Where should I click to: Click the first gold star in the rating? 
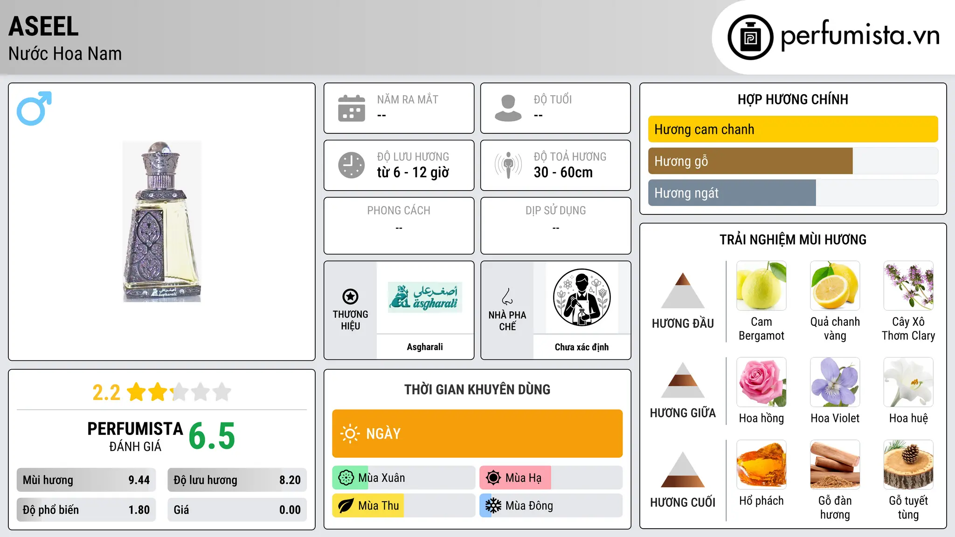(137, 392)
